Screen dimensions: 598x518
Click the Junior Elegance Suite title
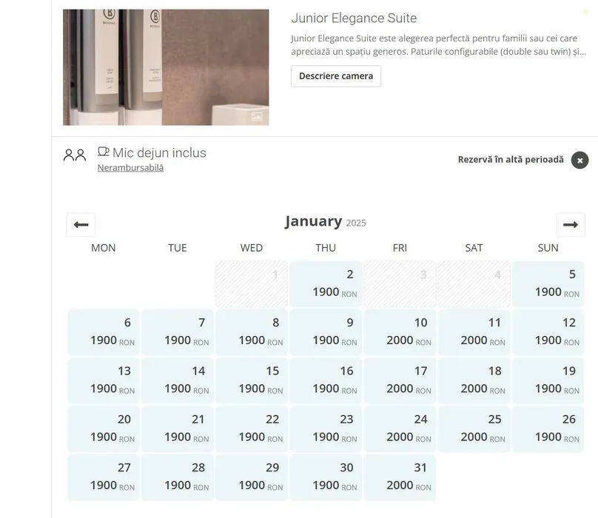click(x=354, y=18)
